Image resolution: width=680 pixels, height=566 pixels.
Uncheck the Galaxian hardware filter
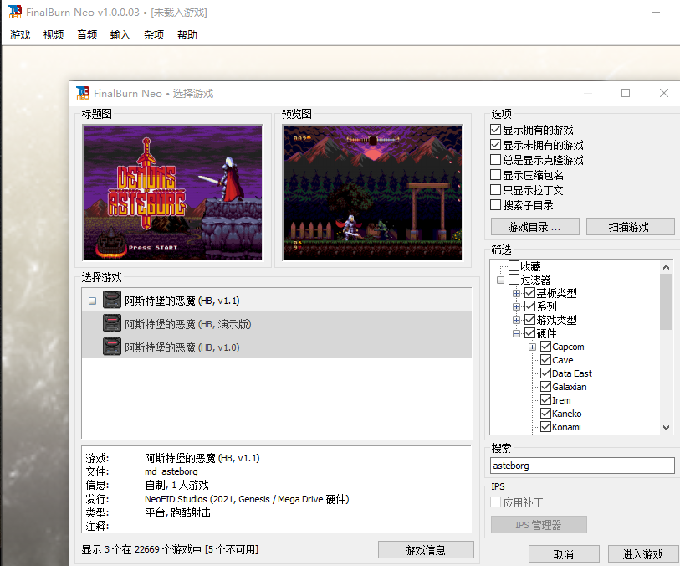(x=546, y=387)
